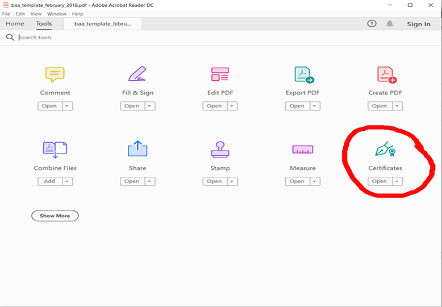The image size is (442, 307).
Task: Open the View menu
Action: [x=36, y=14]
